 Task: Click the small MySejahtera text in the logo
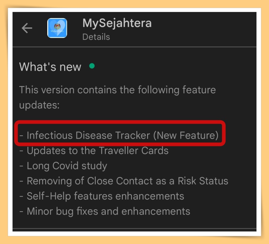57,31
